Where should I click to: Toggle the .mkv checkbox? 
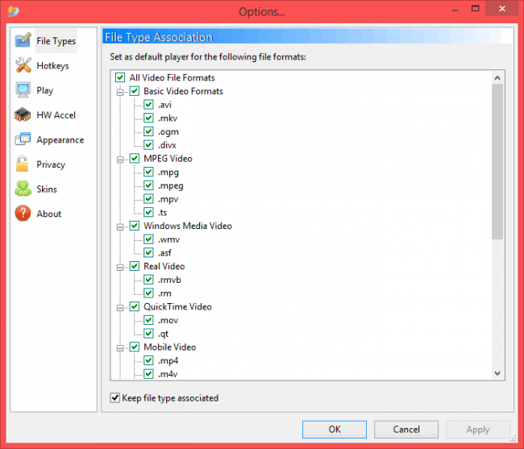pos(148,118)
